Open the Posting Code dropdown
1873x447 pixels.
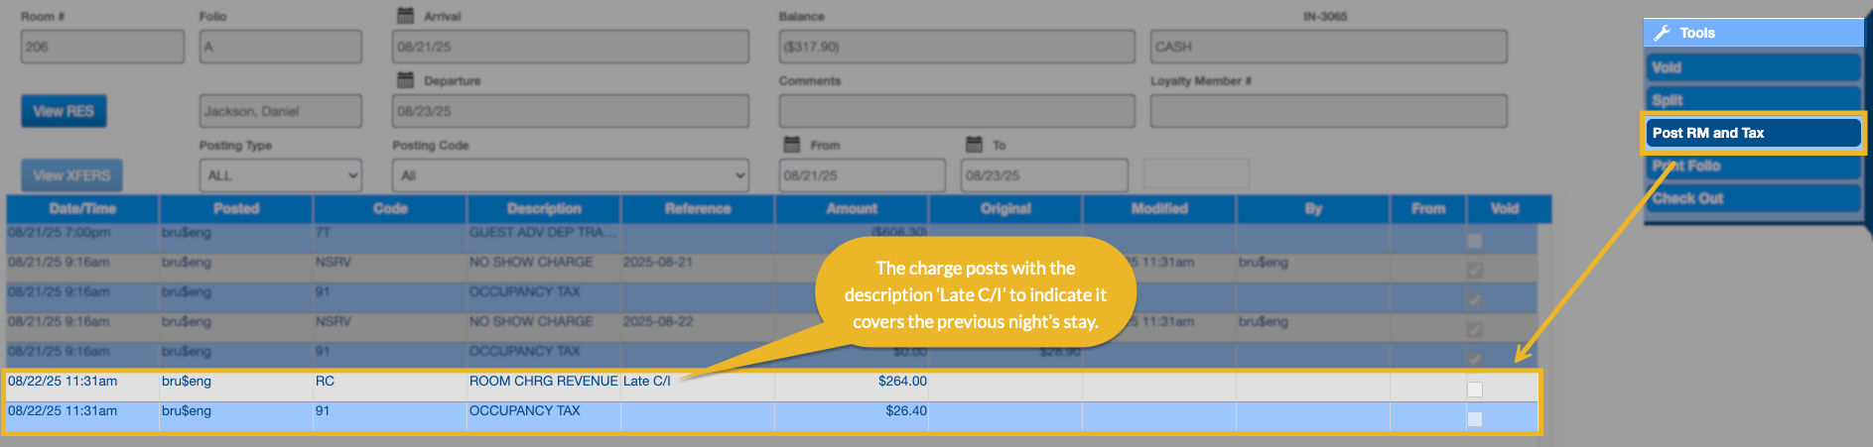coord(570,175)
